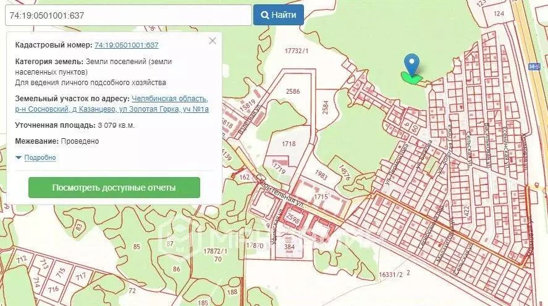Screen dimensions: 548x306
Task: Click the Найти search button
Action: click(279, 15)
